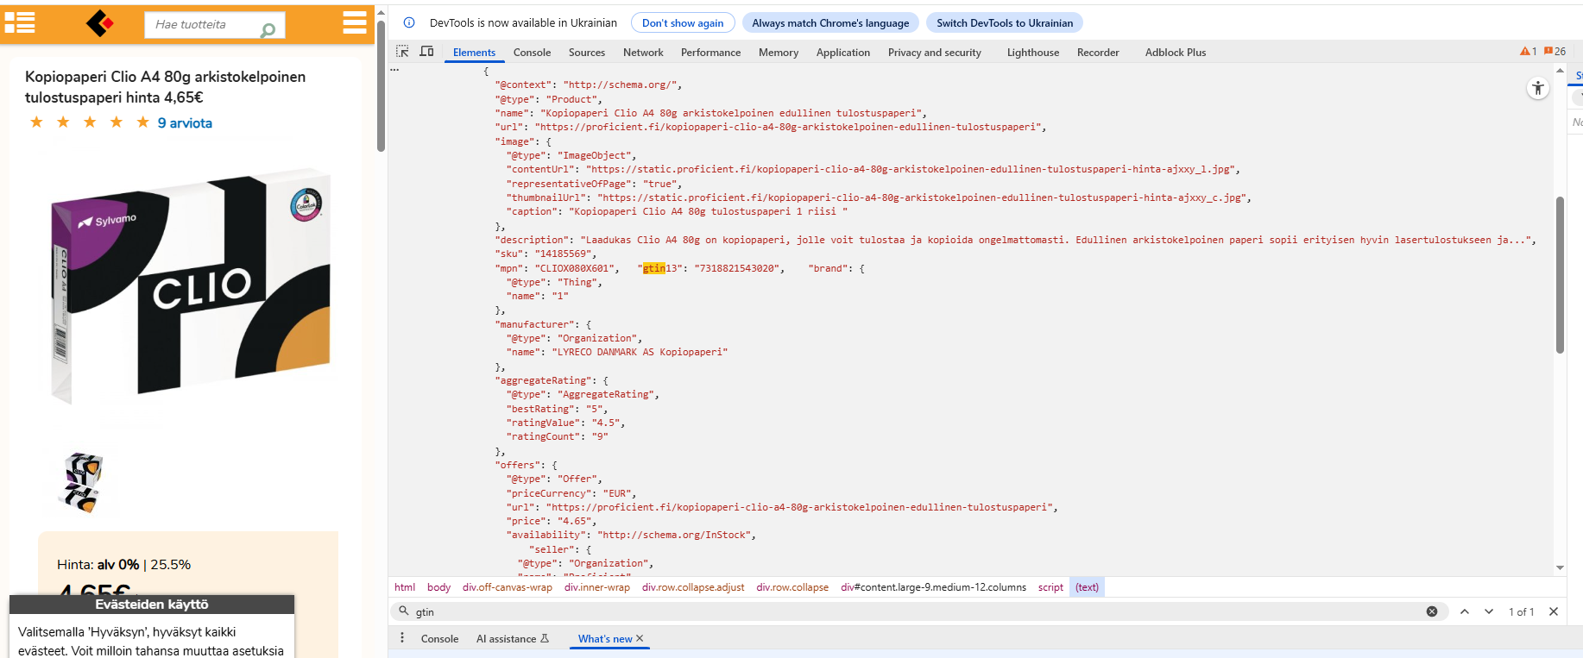Click the "priceCurrency": "EUR" line
The width and height of the screenshot is (1583, 658).
point(571,493)
